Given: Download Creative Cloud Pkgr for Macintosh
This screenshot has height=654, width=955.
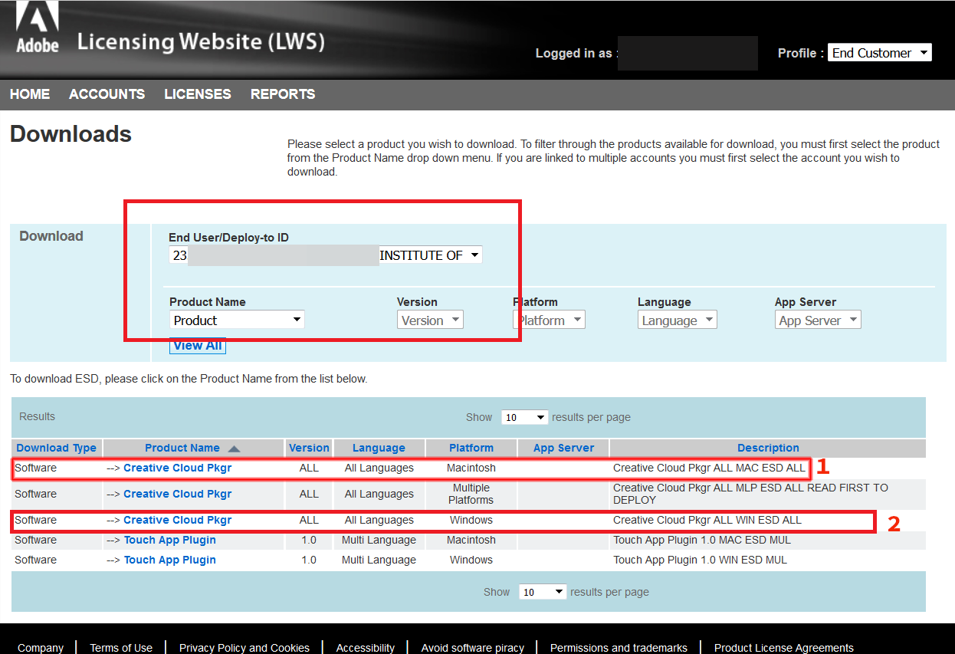Looking at the screenshot, I should [177, 468].
